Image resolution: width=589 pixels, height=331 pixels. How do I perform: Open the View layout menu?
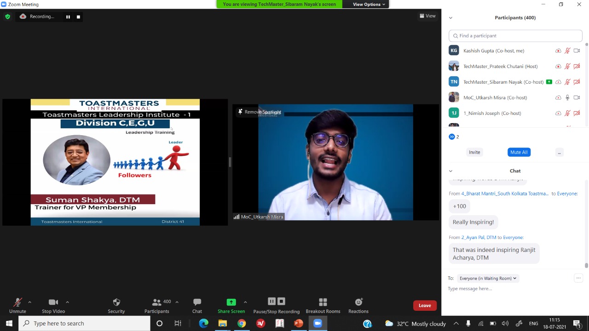coord(427,16)
